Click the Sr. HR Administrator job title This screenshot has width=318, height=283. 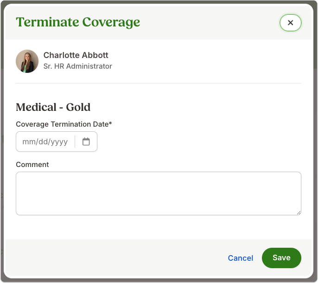tap(78, 66)
